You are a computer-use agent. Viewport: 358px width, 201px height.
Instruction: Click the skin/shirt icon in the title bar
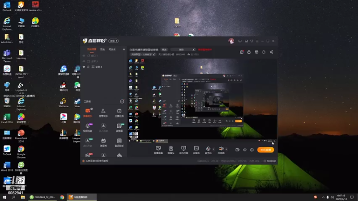251,41
